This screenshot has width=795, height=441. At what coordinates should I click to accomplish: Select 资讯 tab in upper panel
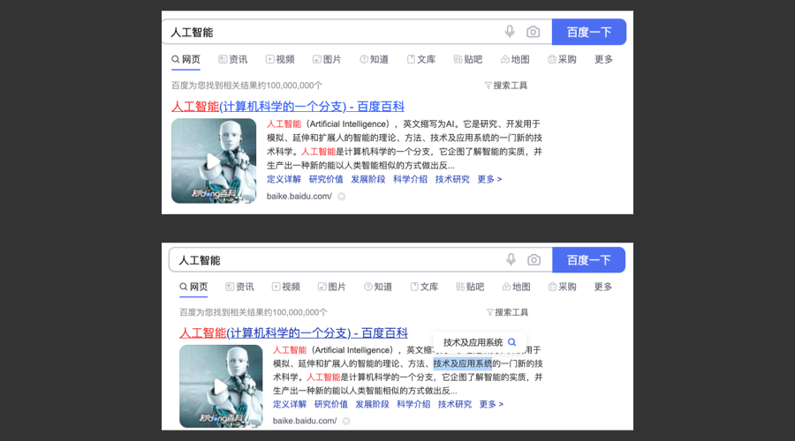(x=232, y=59)
